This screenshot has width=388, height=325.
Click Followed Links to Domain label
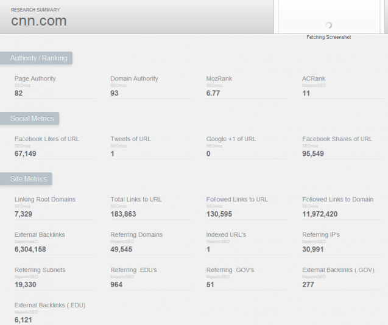coord(338,200)
